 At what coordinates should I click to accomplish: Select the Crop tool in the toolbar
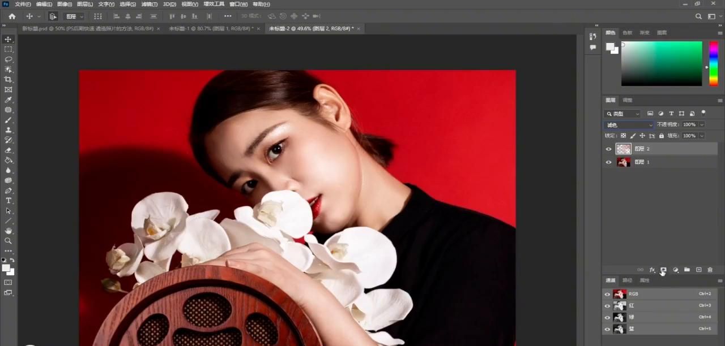[8, 79]
